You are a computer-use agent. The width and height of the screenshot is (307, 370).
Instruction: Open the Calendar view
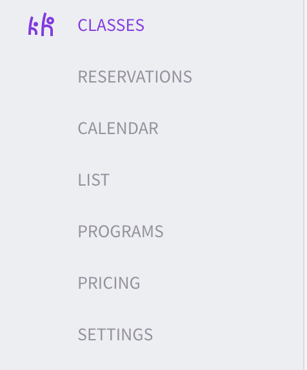(118, 128)
